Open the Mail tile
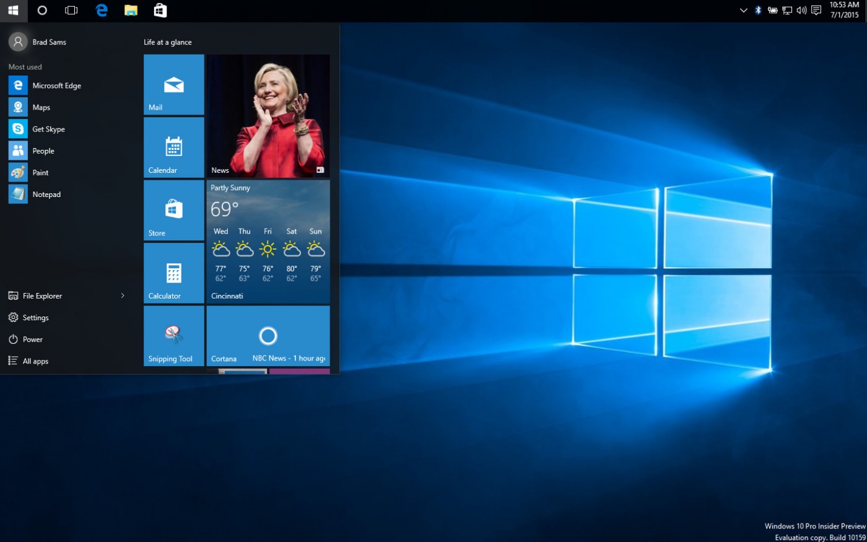This screenshot has width=867, height=542. (x=173, y=84)
